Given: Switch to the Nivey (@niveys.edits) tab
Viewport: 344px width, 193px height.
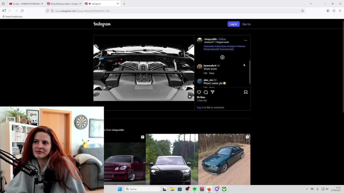Looking at the screenshot, I should tap(64, 4).
